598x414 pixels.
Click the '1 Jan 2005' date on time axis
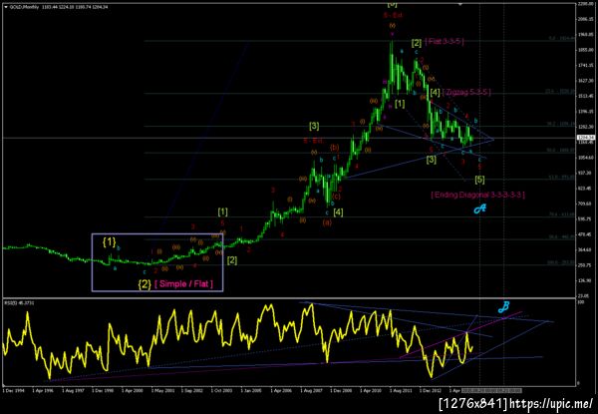tap(252, 391)
